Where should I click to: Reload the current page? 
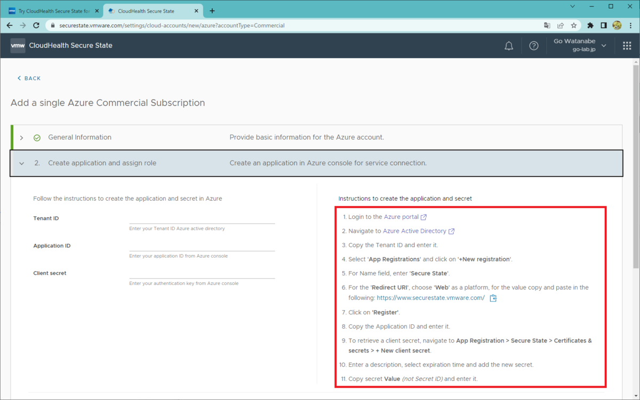coord(36,25)
